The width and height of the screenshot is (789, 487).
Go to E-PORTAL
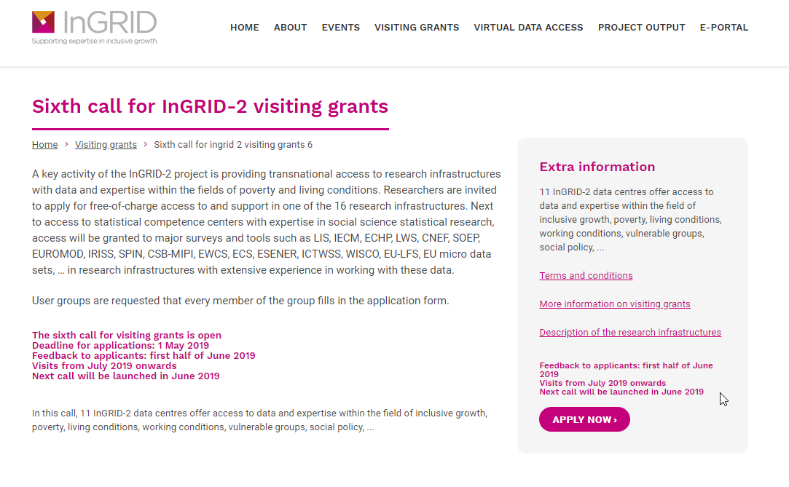coord(724,28)
